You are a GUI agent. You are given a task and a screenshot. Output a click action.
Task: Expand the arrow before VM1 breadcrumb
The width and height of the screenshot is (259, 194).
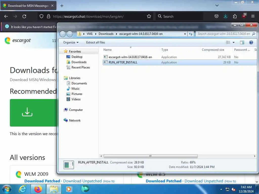[84, 34]
